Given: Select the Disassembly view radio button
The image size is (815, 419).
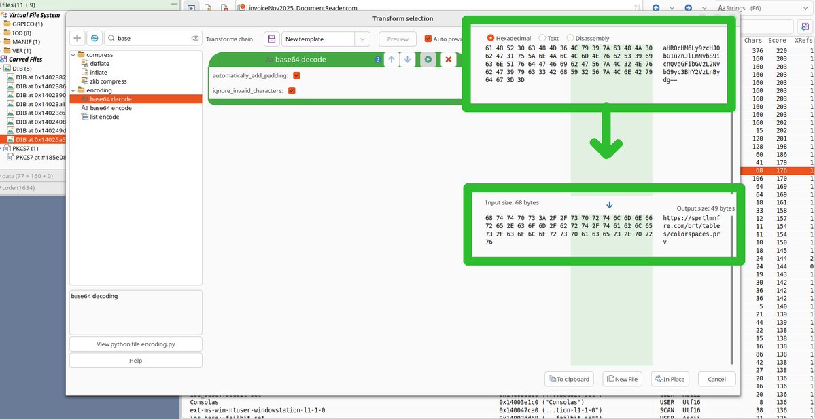Looking at the screenshot, I should (x=570, y=38).
